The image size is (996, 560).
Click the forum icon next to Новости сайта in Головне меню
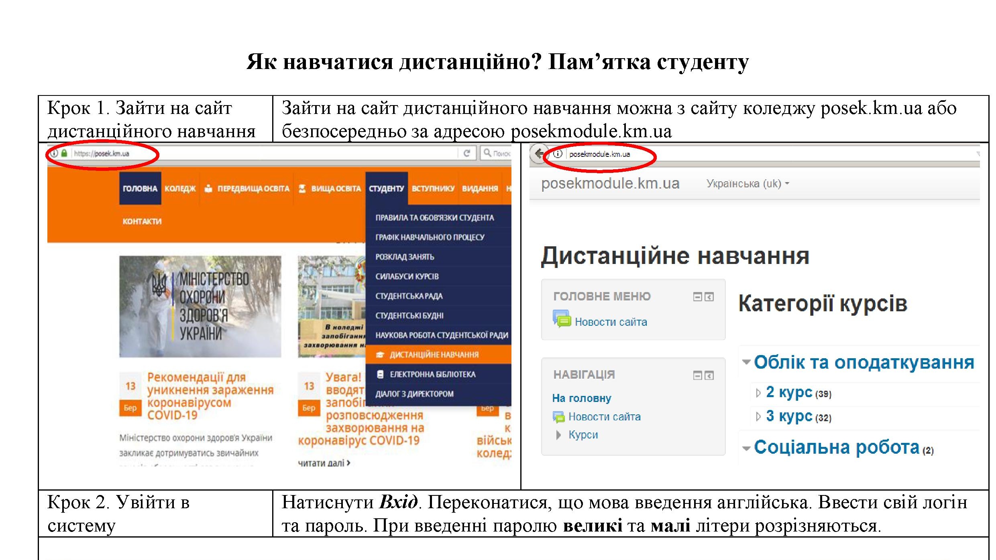coord(561,319)
